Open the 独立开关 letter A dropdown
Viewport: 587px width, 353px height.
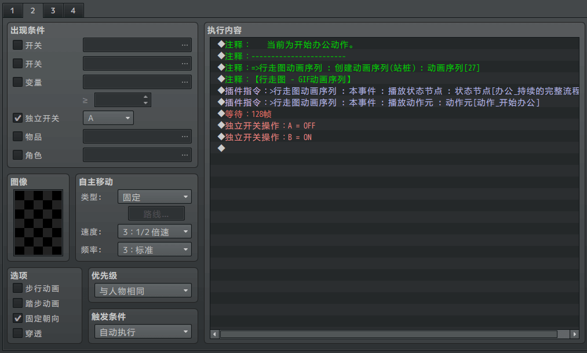coord(108,118)
